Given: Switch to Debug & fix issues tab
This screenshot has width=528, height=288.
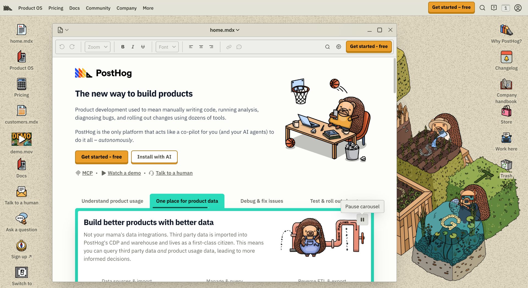Looking at the screenshot, I should click(x=262, y=201).
